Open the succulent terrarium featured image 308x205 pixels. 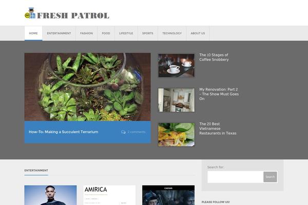pos(88,87)
